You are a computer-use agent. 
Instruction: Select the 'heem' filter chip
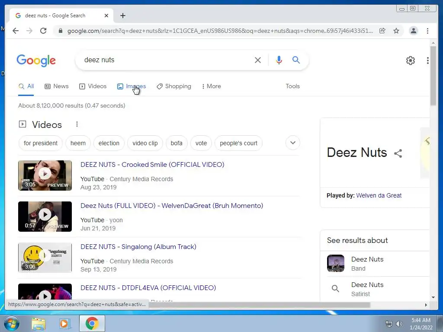pos(78,143)
